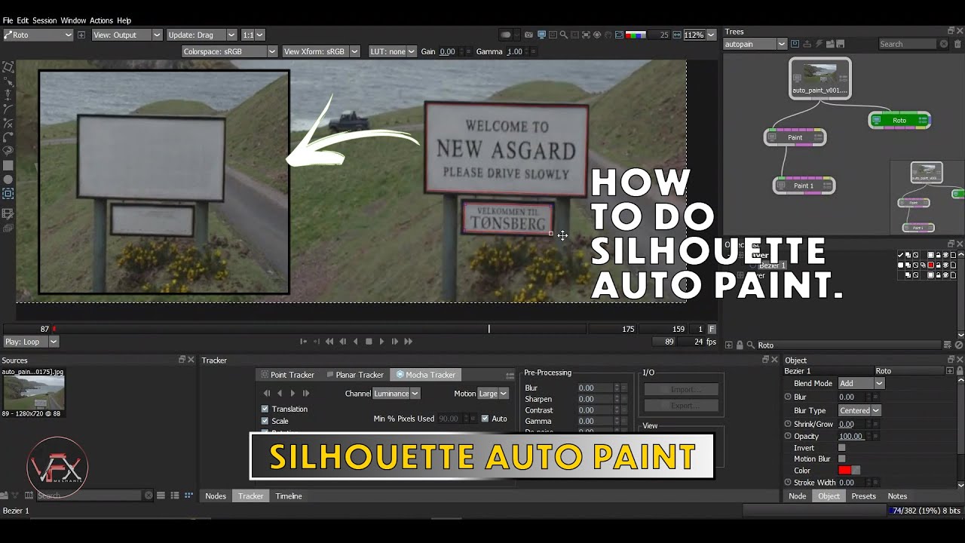The height and width of the screenshot is (543, 965).
Task: Open the Blend Mode Add dropdown
Action: click(860, 384)
